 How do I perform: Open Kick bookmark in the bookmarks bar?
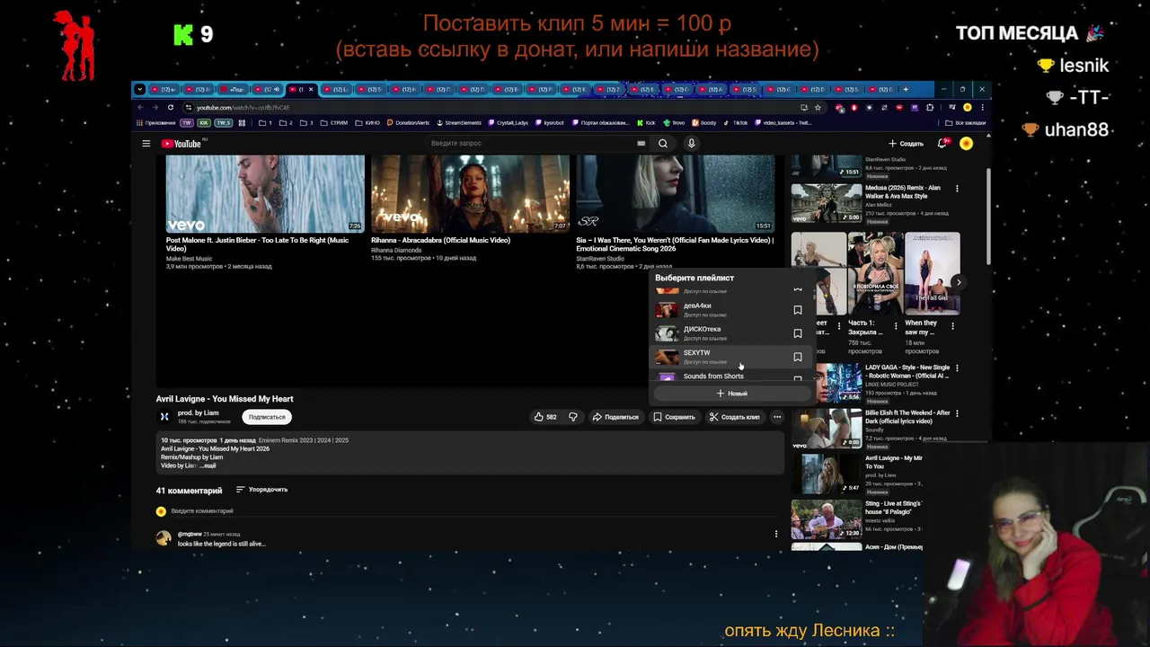click(645, 122)
